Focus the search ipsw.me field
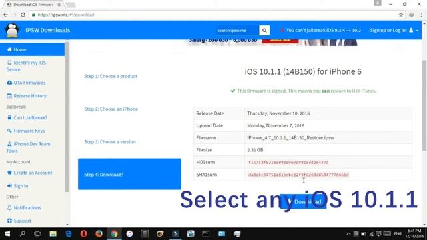Screen dimensions: 427x240 [237, 30]
